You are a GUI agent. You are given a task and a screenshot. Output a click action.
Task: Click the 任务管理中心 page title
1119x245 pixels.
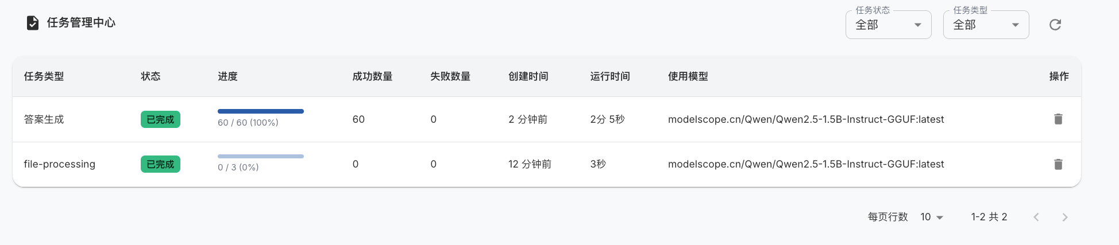(x=81, y=23)
